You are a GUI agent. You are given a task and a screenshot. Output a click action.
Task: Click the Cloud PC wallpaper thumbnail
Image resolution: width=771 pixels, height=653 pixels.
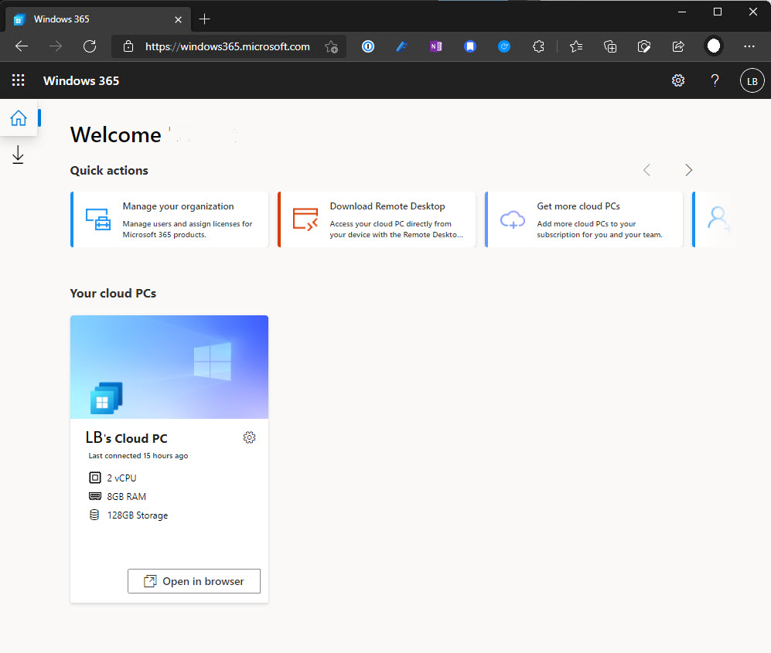pos(169,367)
